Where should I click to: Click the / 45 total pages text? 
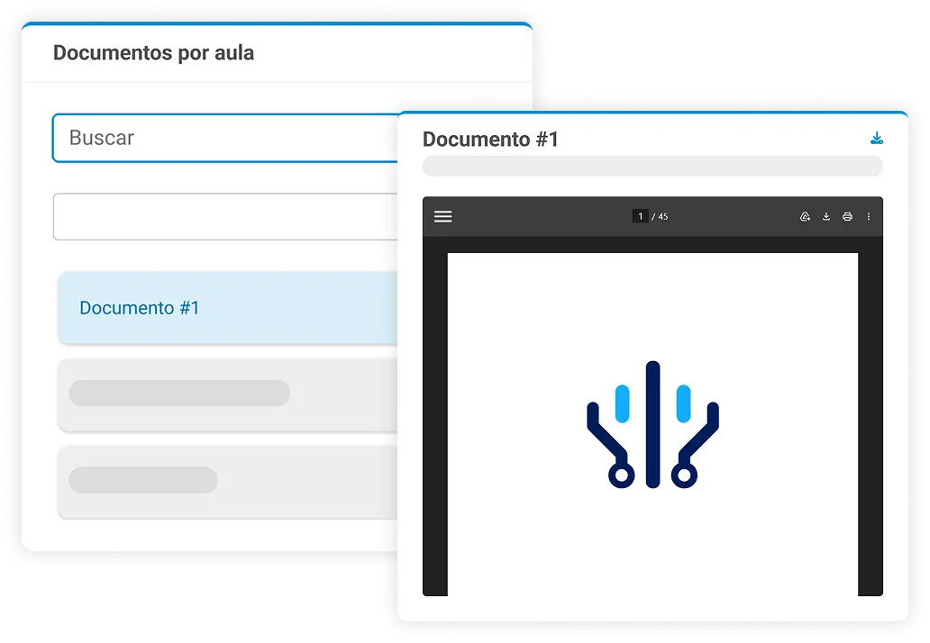click(660, 217)
